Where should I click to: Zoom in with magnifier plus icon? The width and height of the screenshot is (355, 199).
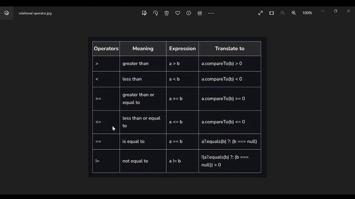tap(293, 13)
